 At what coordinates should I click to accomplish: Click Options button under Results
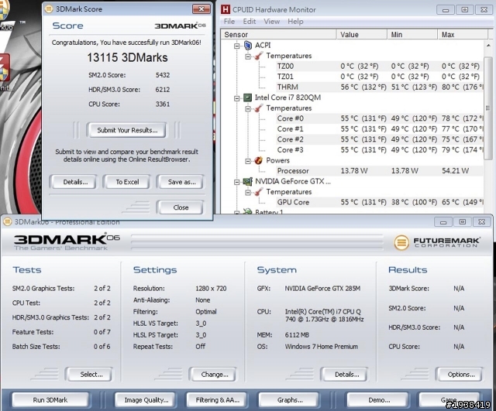point(461,375)
